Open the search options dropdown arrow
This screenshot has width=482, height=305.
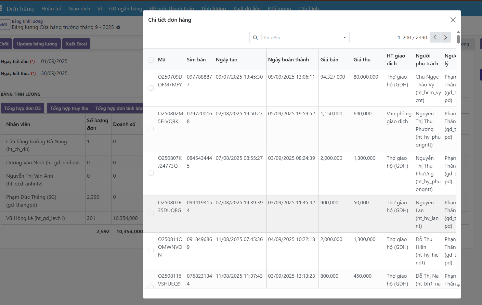tap(344, 38)
